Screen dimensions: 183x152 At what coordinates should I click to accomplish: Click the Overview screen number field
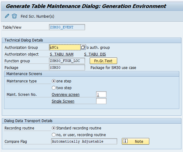pos(101,94)
